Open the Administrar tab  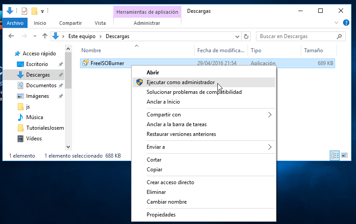click(x=147, y=23)
